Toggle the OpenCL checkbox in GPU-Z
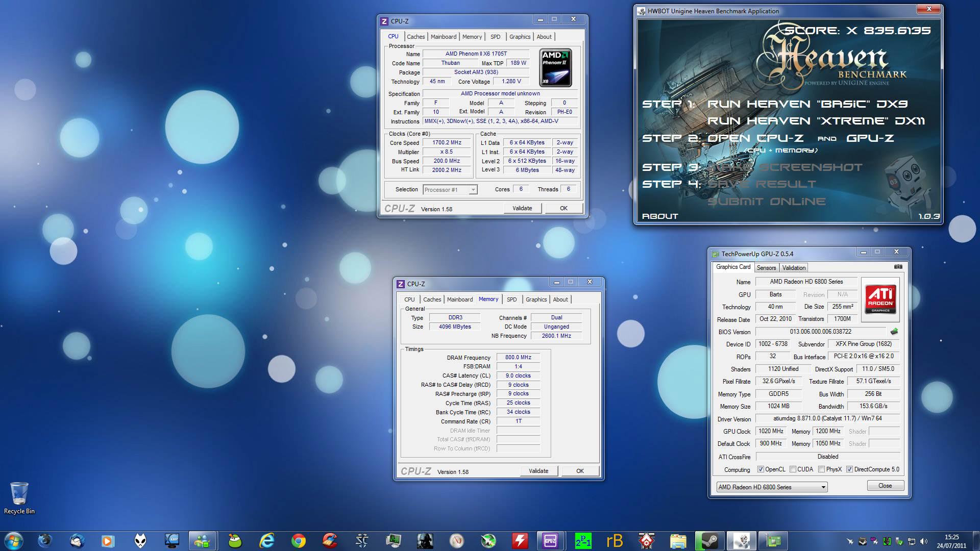980x551 pixels. [761, 469]
